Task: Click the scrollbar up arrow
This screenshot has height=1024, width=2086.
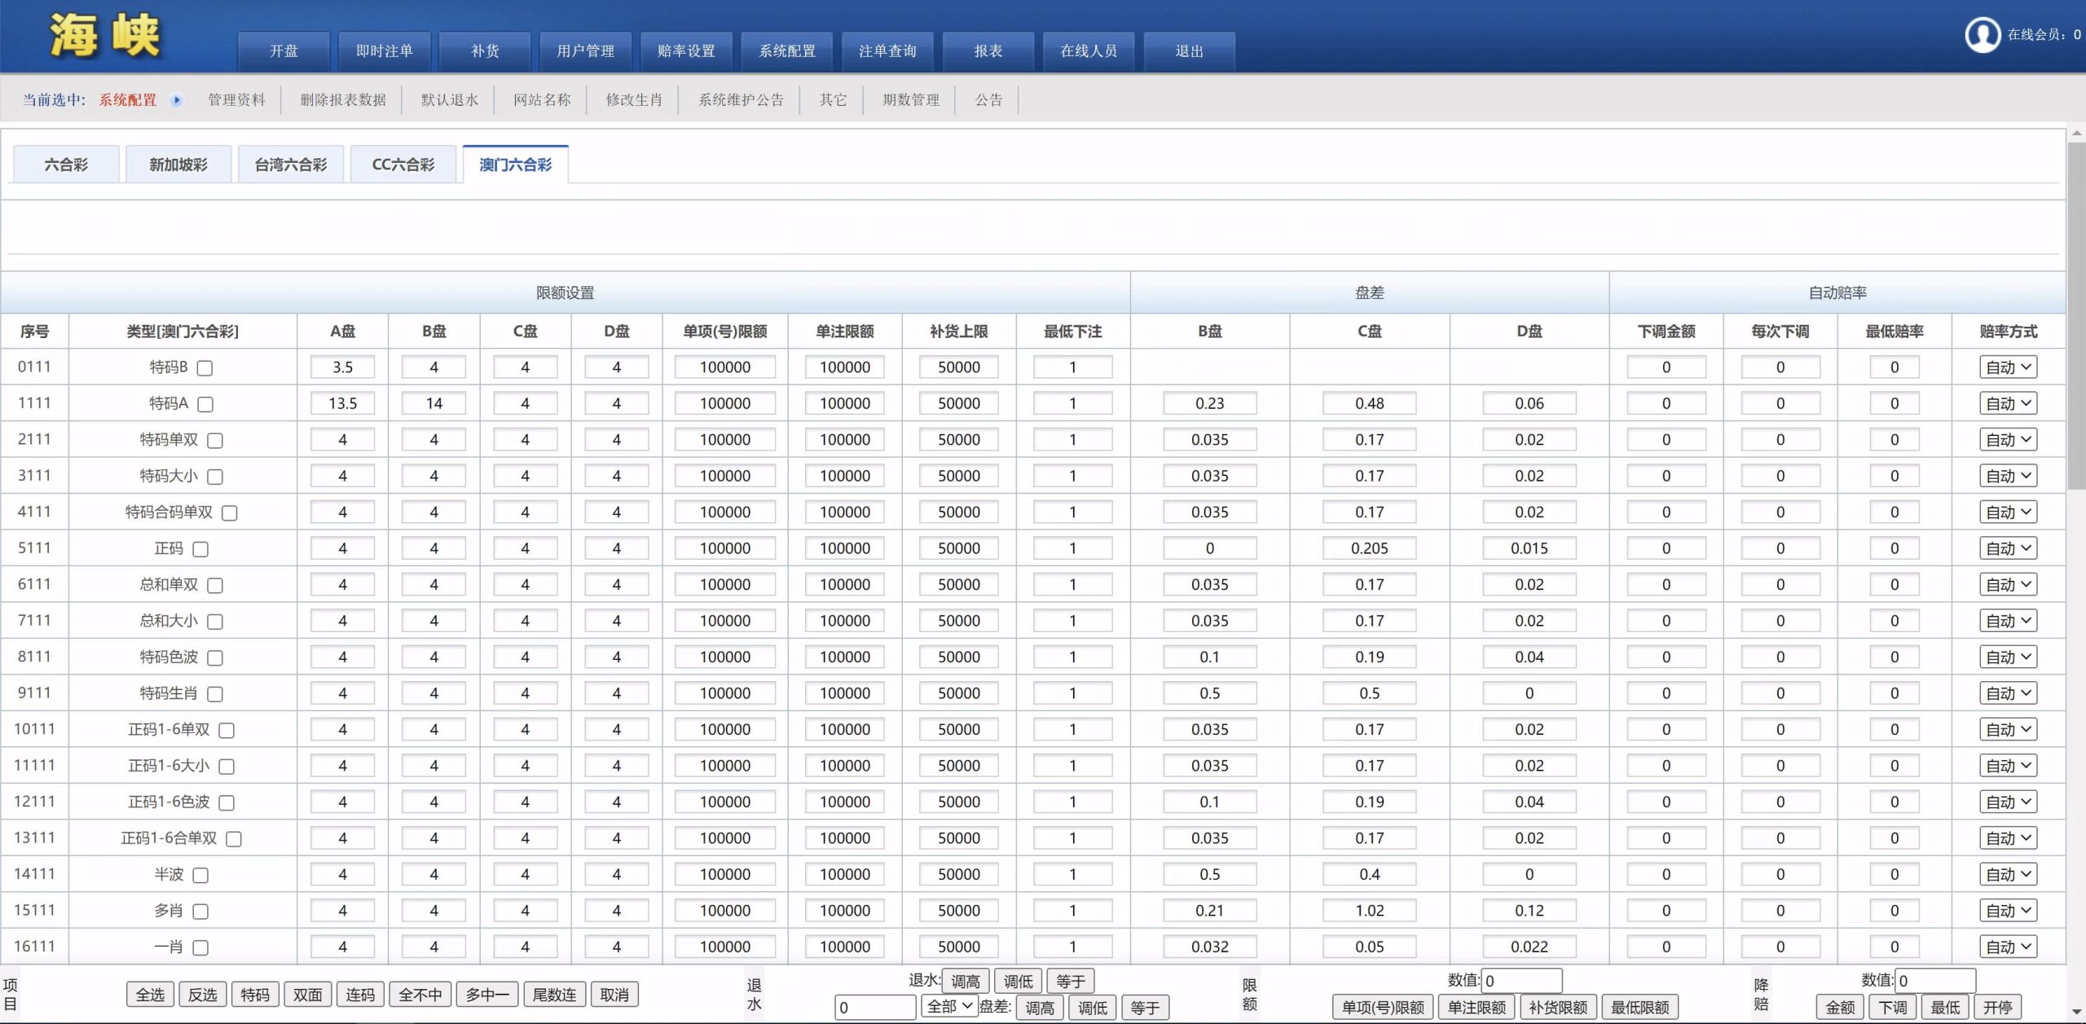Action: point(2075,133)
